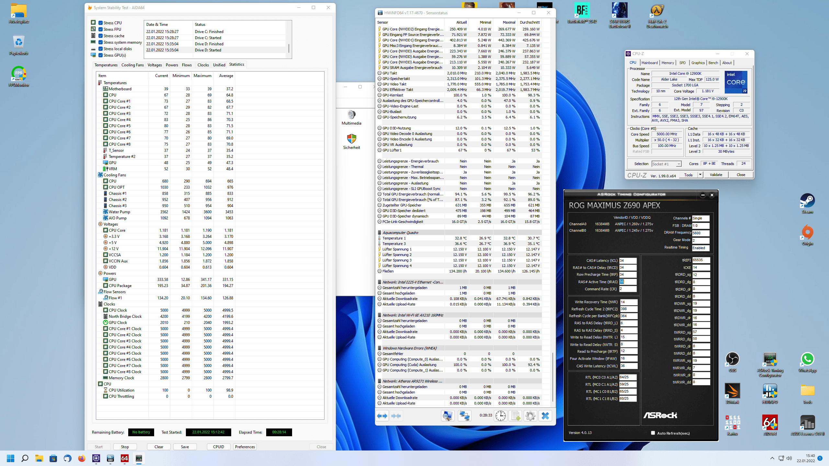829x466 pixels.
Task: Switch to Temperatures tab in AIDA64
Action: click(106, 65)
